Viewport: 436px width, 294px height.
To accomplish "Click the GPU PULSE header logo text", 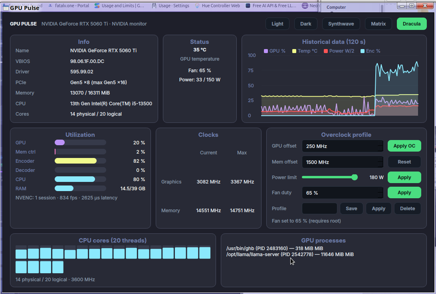I will [x=23, y=24].
